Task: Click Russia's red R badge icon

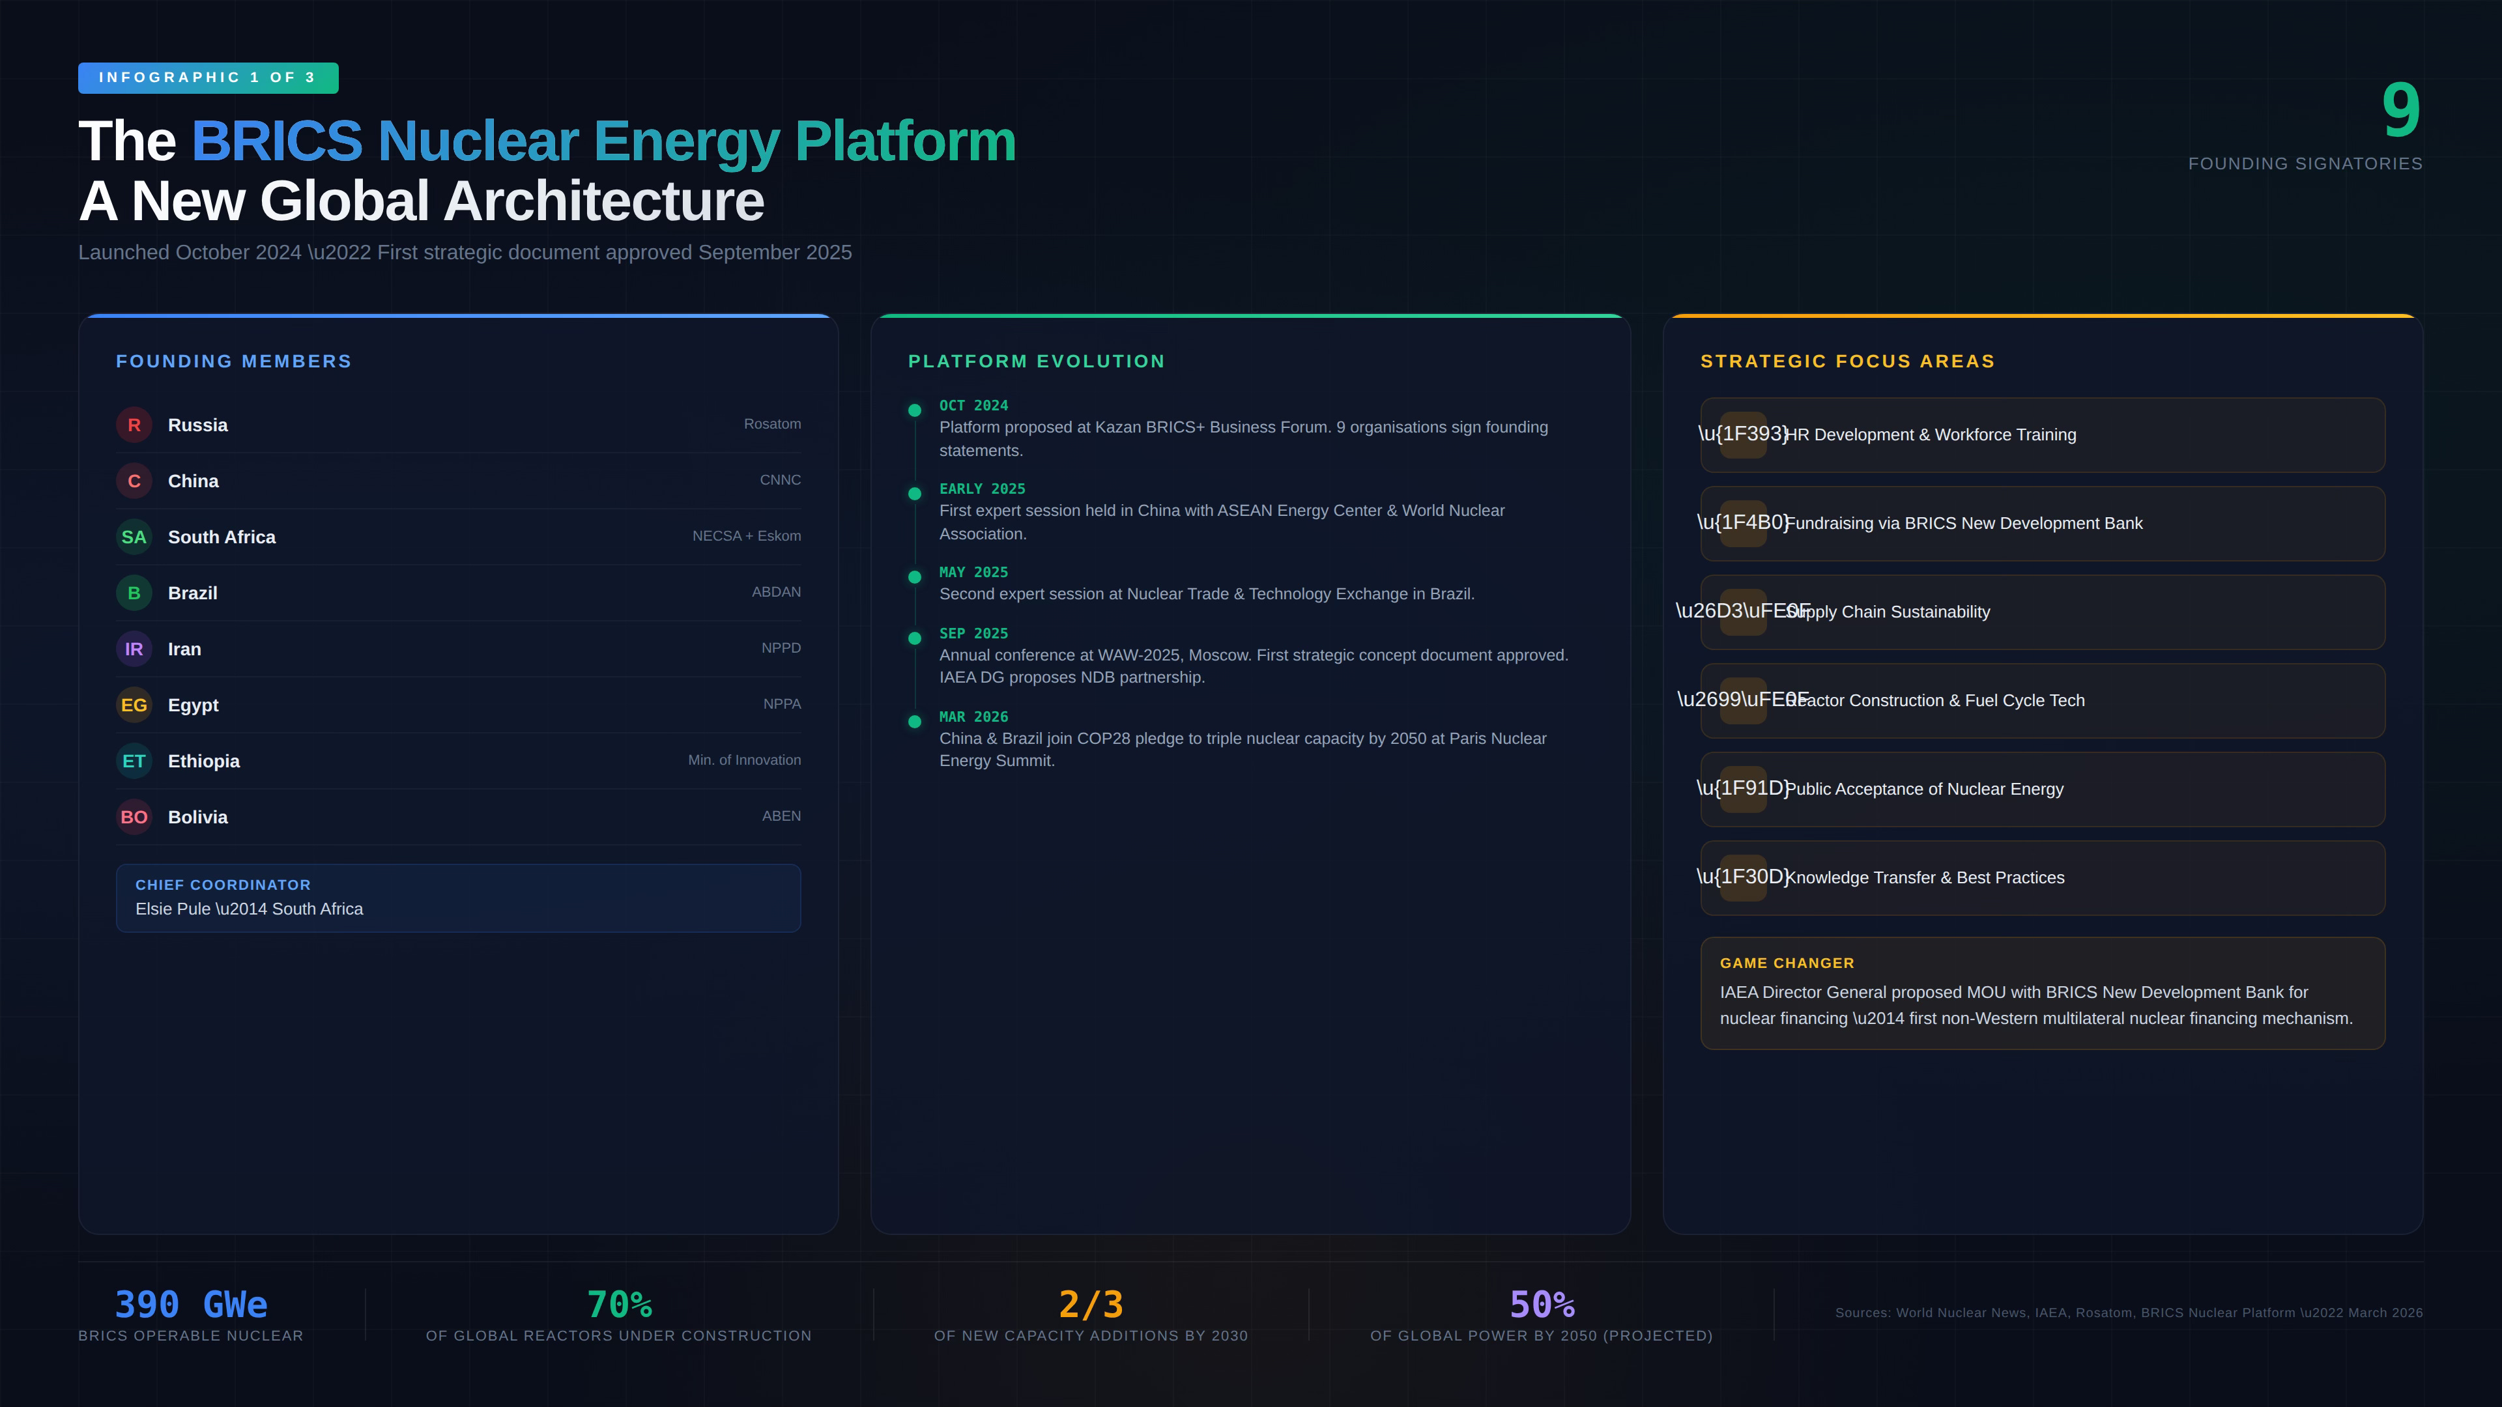Action: point(134,425)
